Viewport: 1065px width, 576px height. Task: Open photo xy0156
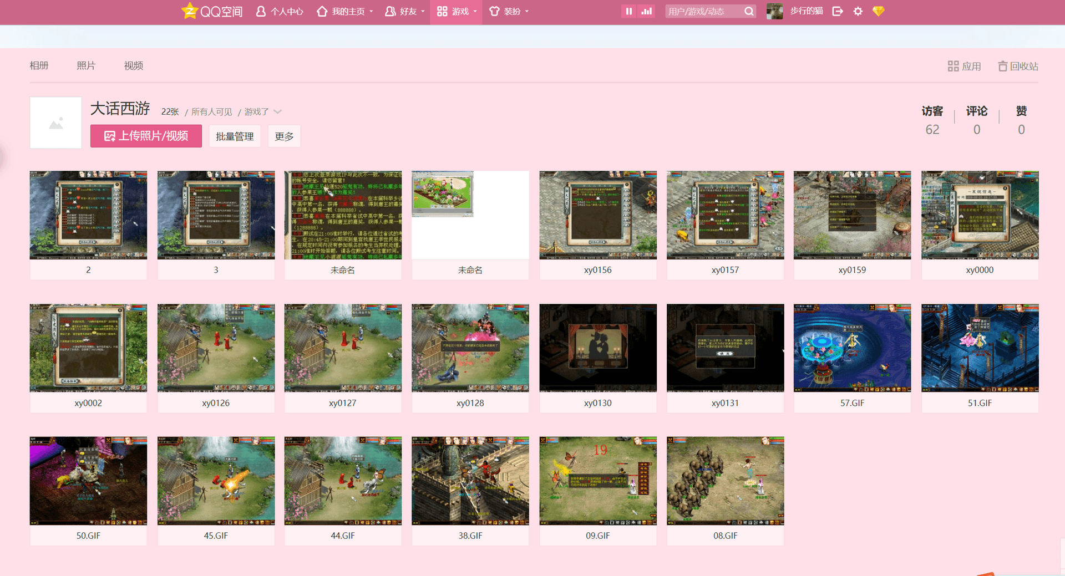598,215
